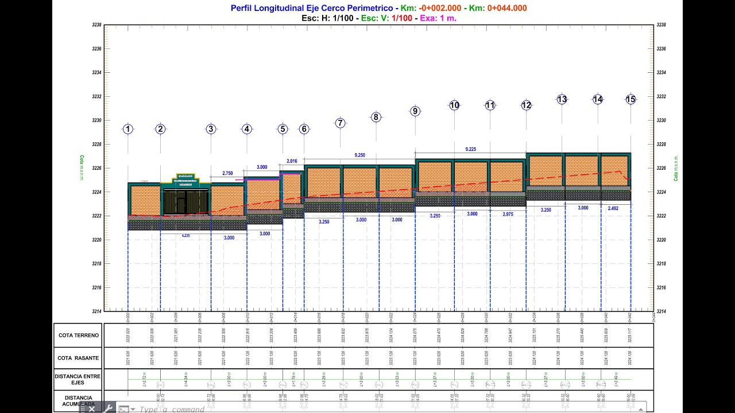Click the 9.225 dimension text
The image size is (735, 413).
coord(470,149)
